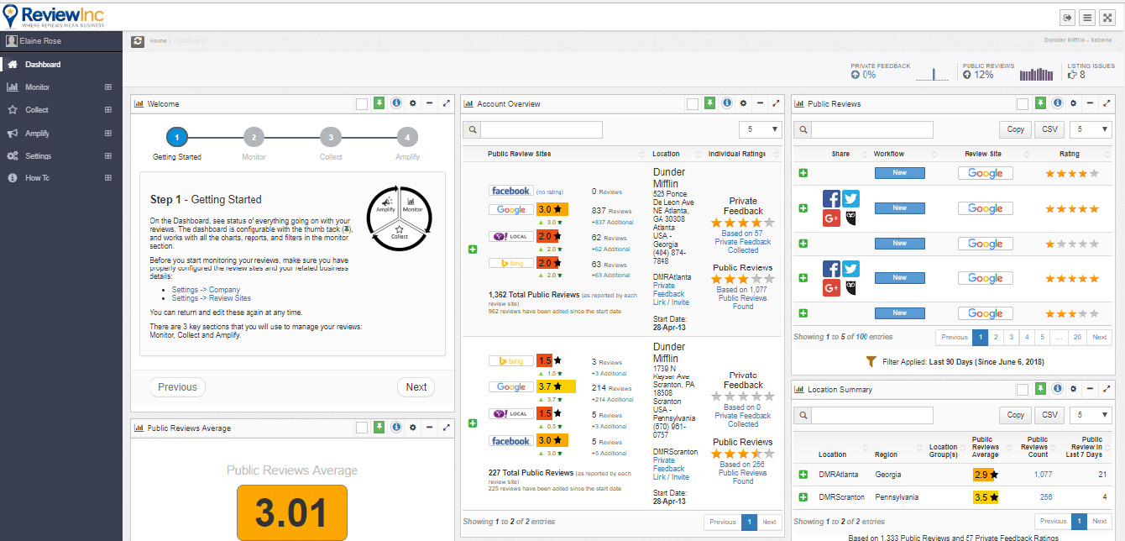Image resolution: width=1125 pixels, height=541 pixels.
Task: Open the Settings -> Review Sites link
Action: click(212, 298)
